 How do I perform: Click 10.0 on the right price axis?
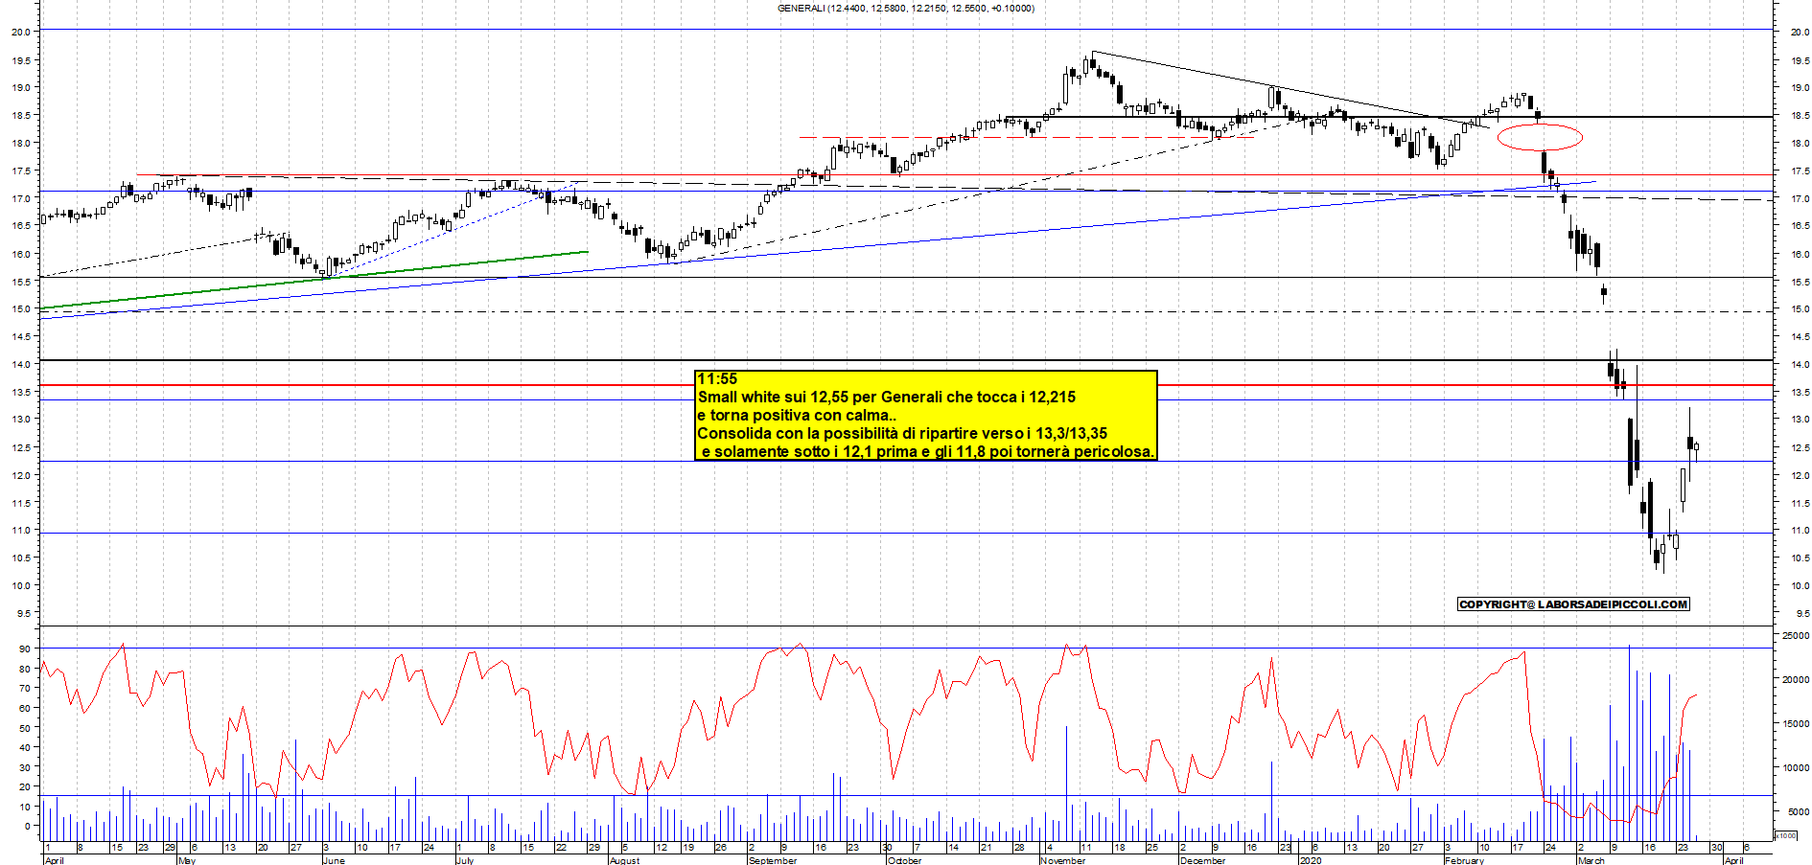point(1800,586)
